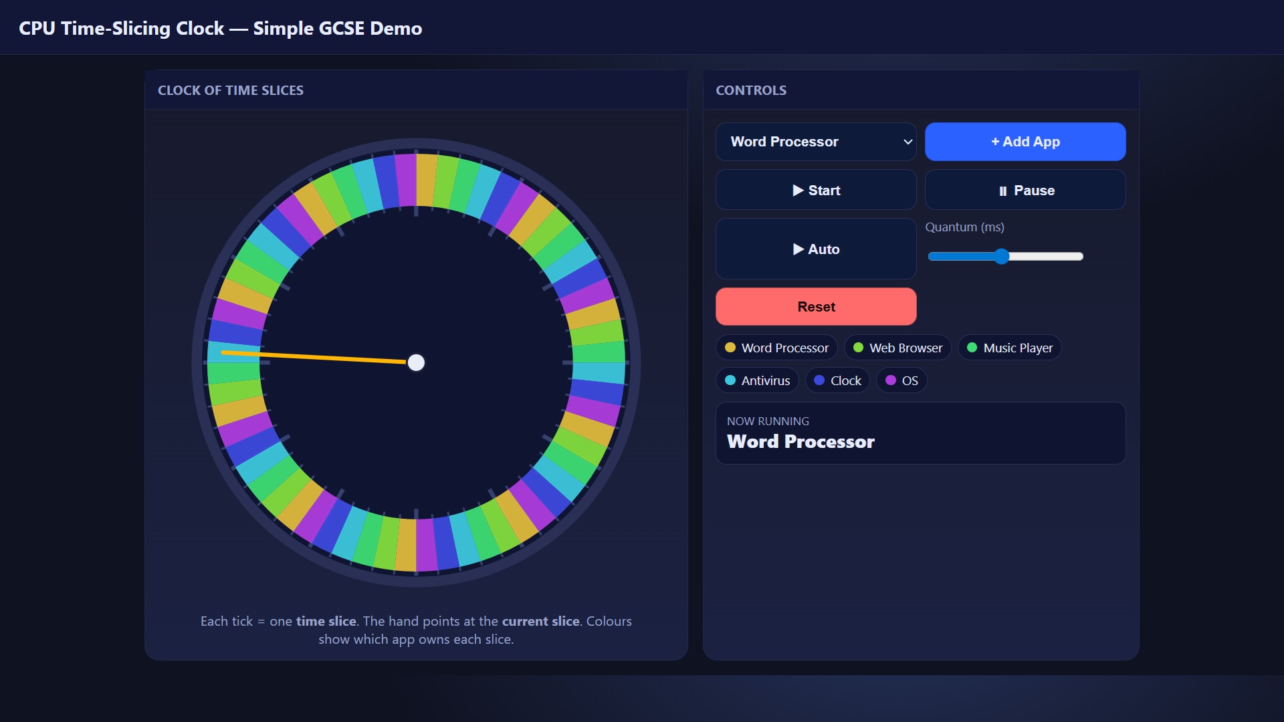This screenshot has height=722, width=1284.
Task: Click the Antivirus legend chip
Action: click(x=757, y=380)
